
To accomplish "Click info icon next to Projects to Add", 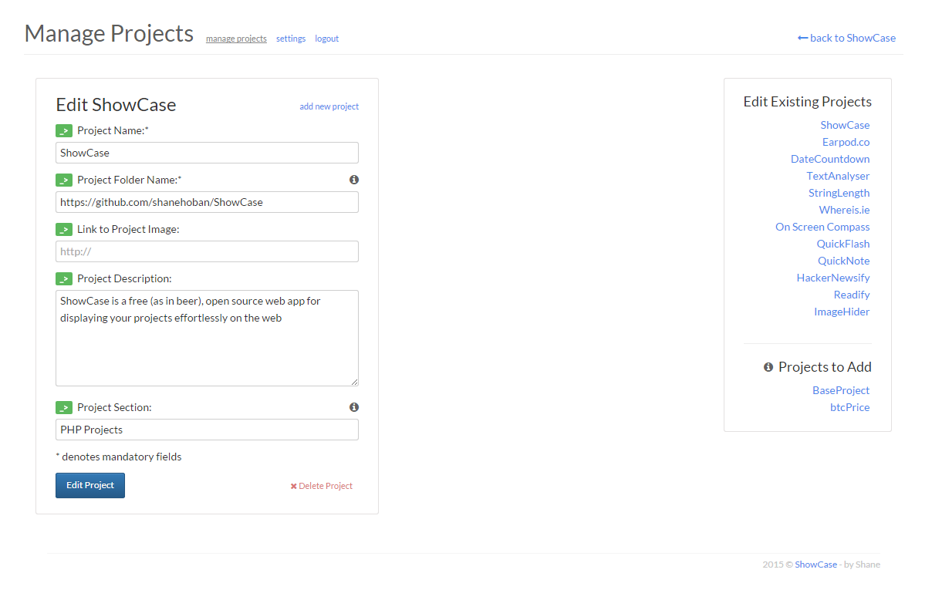I will point(768,367).
